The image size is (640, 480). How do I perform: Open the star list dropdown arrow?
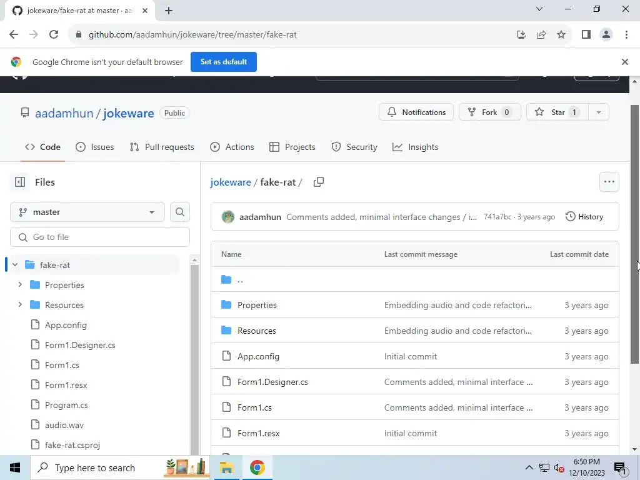(599, 112)
